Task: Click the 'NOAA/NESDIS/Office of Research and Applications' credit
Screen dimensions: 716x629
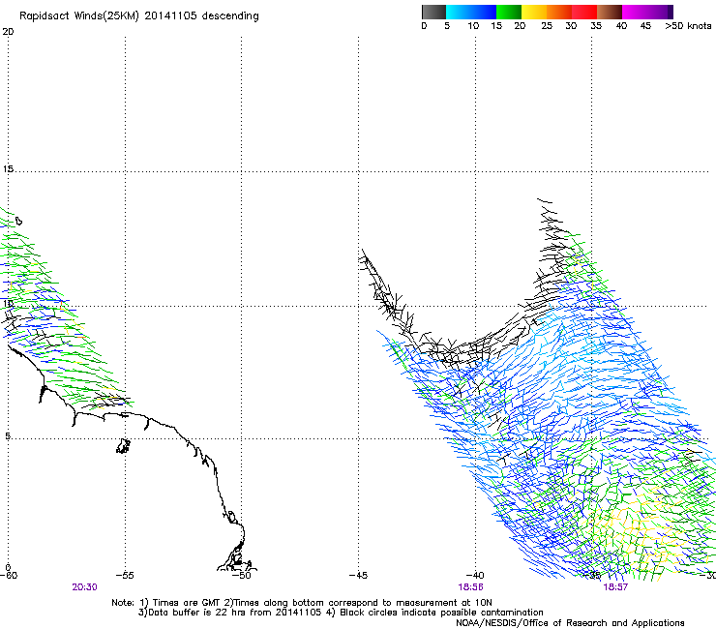Action: pyautogui.click(x=570, y=623)
